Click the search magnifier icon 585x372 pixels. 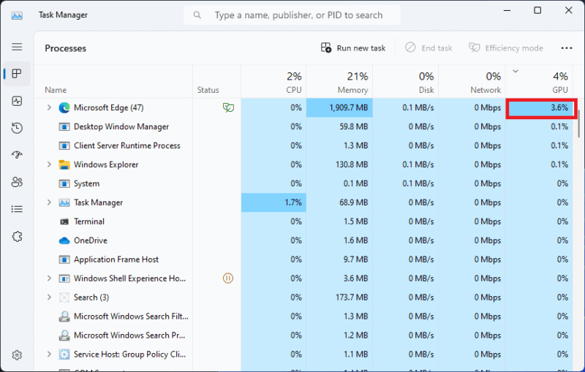coord(197,15)
